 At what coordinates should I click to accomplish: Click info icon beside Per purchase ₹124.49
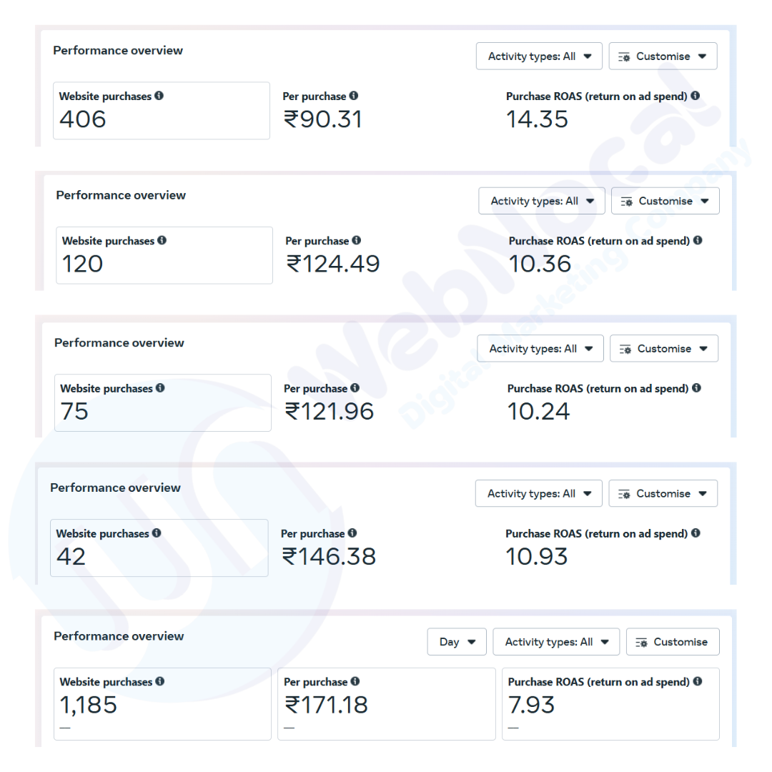tap(357, 241)
